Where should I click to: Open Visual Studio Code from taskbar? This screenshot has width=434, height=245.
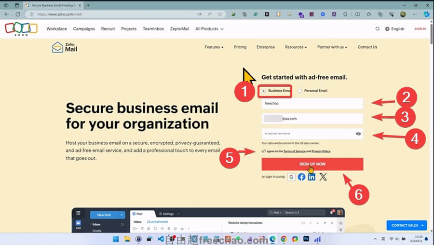[x=161, y=239]
